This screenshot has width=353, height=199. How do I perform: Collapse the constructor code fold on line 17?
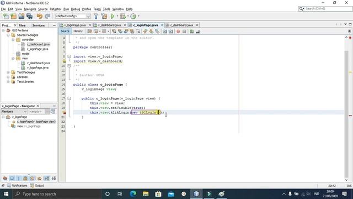pyautogui.click(x=69, y=98)
